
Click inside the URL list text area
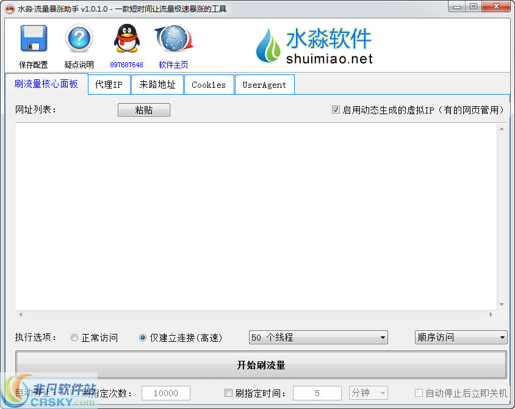pyautogui.click(x=256, y=216)
